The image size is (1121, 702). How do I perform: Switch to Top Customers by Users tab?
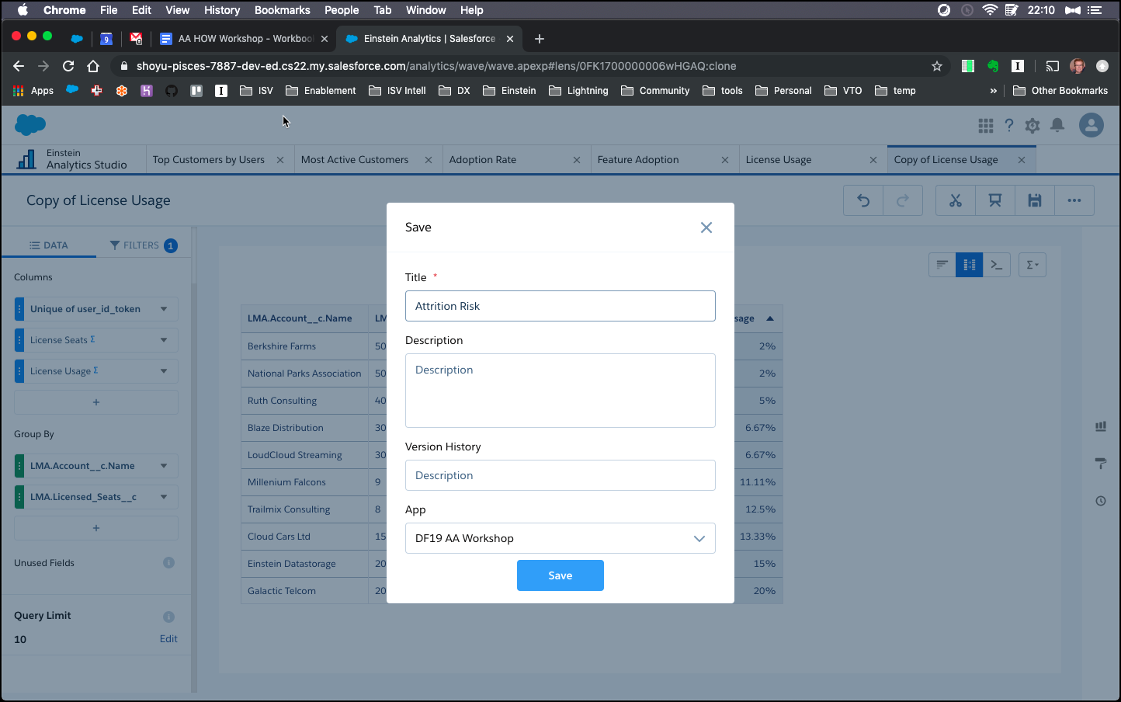point(209,160)
